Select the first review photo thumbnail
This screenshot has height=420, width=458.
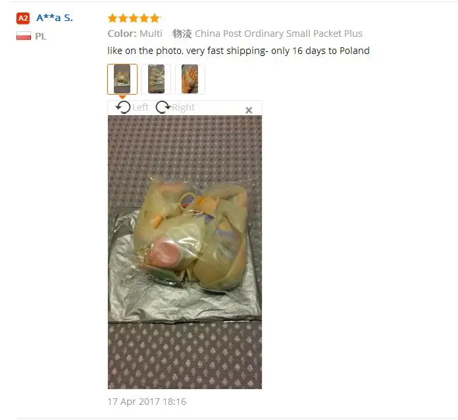coord(122,79)
